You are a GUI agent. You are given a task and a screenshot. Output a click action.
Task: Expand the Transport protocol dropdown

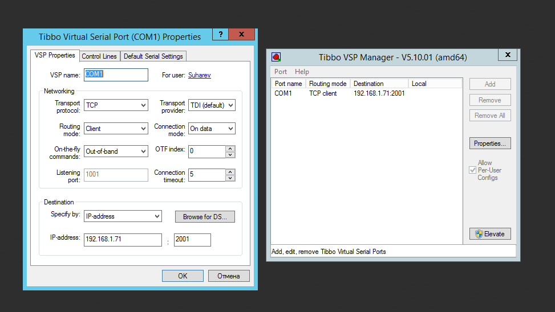click(143, 105)
